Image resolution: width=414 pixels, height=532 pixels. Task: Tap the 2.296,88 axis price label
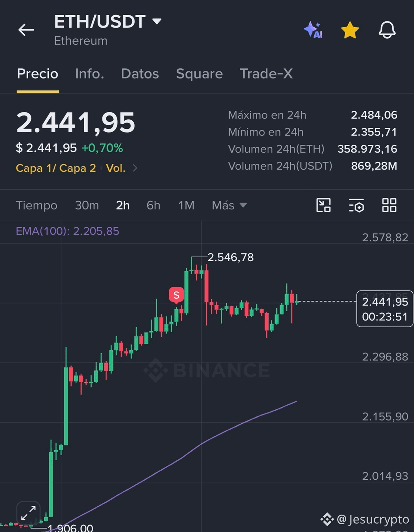[385, 357]
